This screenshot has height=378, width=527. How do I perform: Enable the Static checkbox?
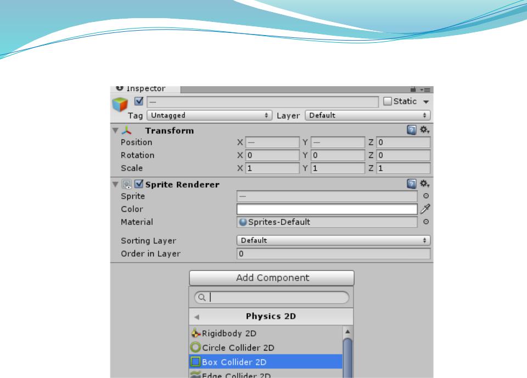coord(388,101)
